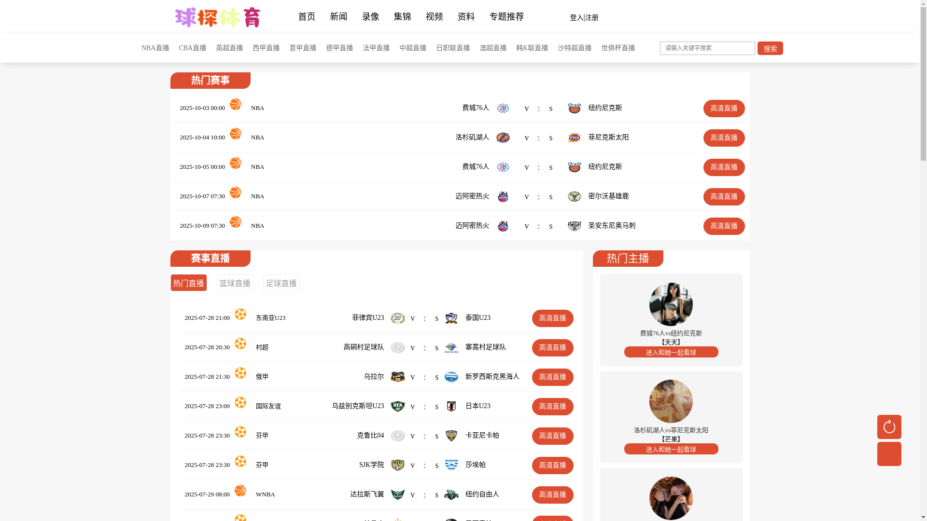Click the 菲律宾U23 team badge
The height and width of the screenshot is (521, 927).
click(398, 318)
